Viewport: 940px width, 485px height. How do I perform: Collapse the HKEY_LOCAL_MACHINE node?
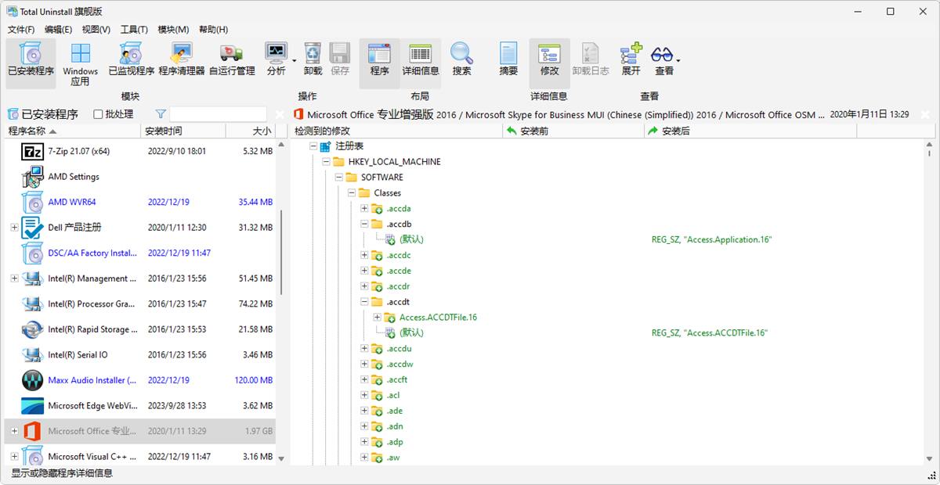(x=327, y=162)
